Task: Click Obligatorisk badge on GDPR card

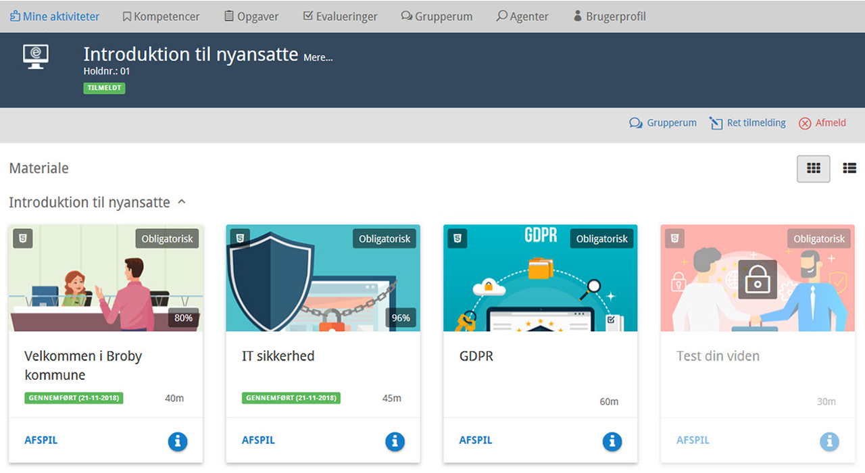Action: click(x=602, y=239)
